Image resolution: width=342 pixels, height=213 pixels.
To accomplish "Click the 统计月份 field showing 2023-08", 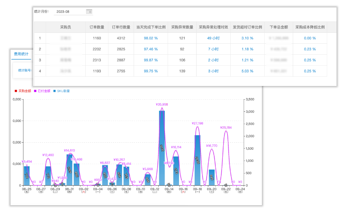I will click(70, 12).
